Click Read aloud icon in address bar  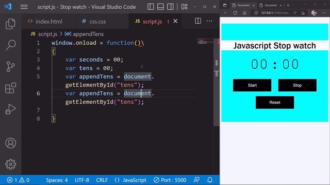pyautogui.click(x=295, y=13)
